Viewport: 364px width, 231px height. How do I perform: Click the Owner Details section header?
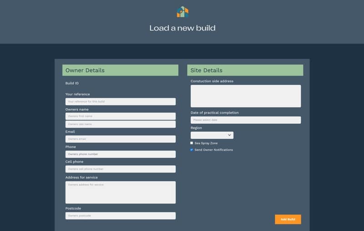[x=120, y=70]
